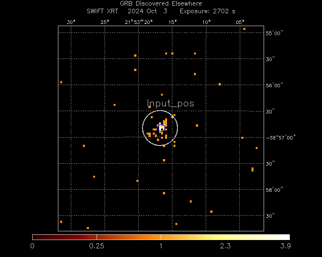Click the "GRB Discovered Elsewhere" title text

click(x=161, y=4)
